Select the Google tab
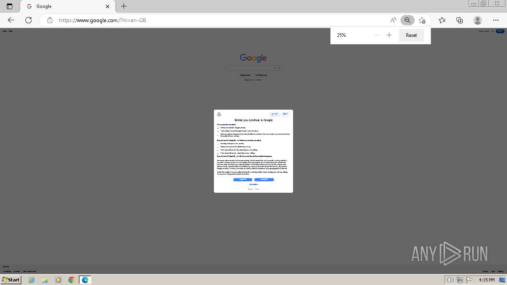This screenshot has width=507, height=285. (x=67, y=6)
